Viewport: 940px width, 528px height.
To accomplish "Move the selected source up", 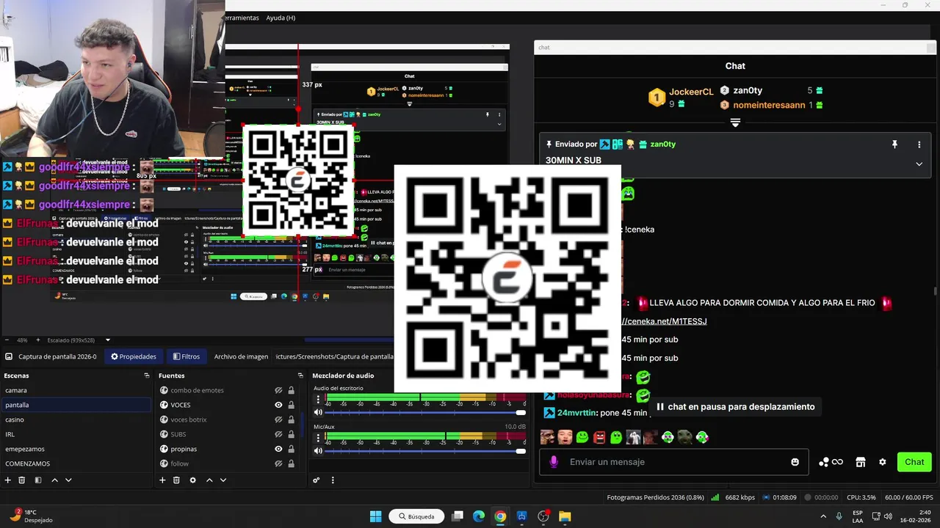I will [x=209, y=480].
